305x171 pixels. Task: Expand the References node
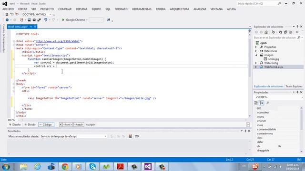pyautogui.click(x=256, y=51)
